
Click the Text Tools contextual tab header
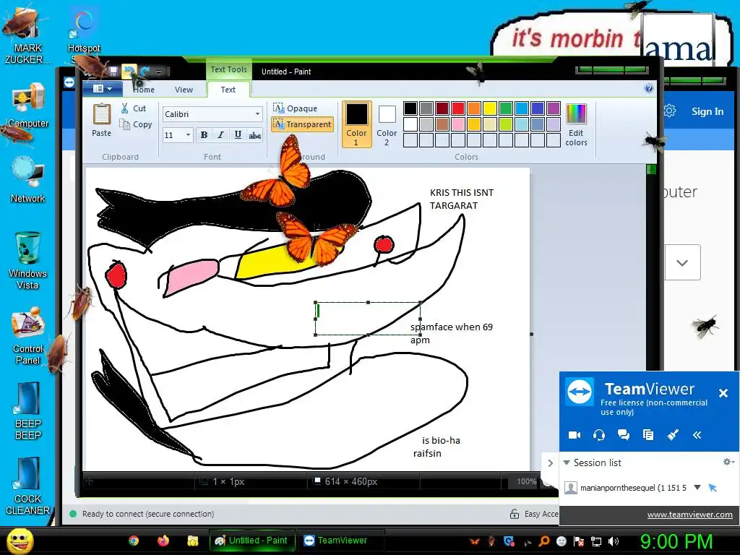[229, 69]
